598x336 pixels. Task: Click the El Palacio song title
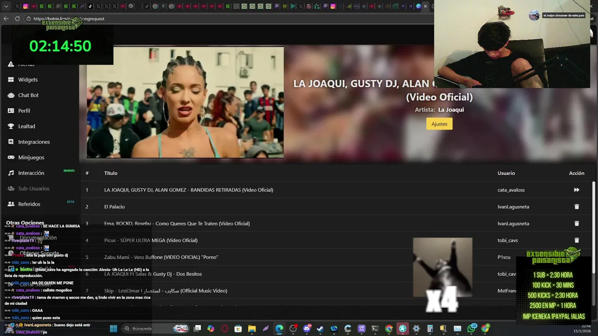[x=114, y=207]
